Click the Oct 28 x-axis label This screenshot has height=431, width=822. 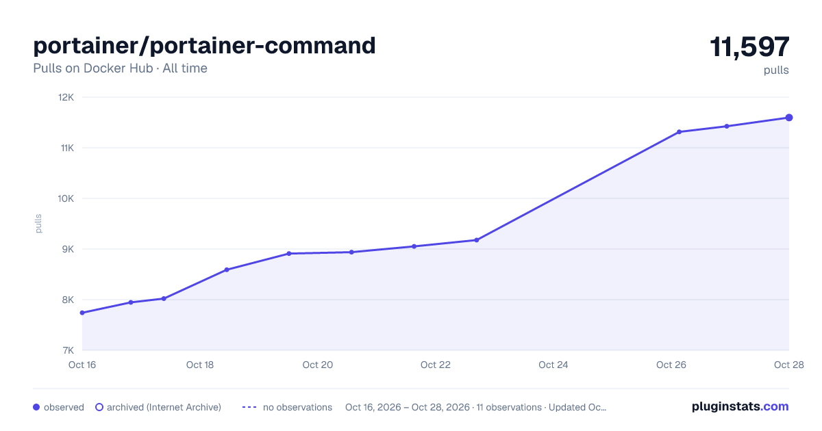coord(788,365)
